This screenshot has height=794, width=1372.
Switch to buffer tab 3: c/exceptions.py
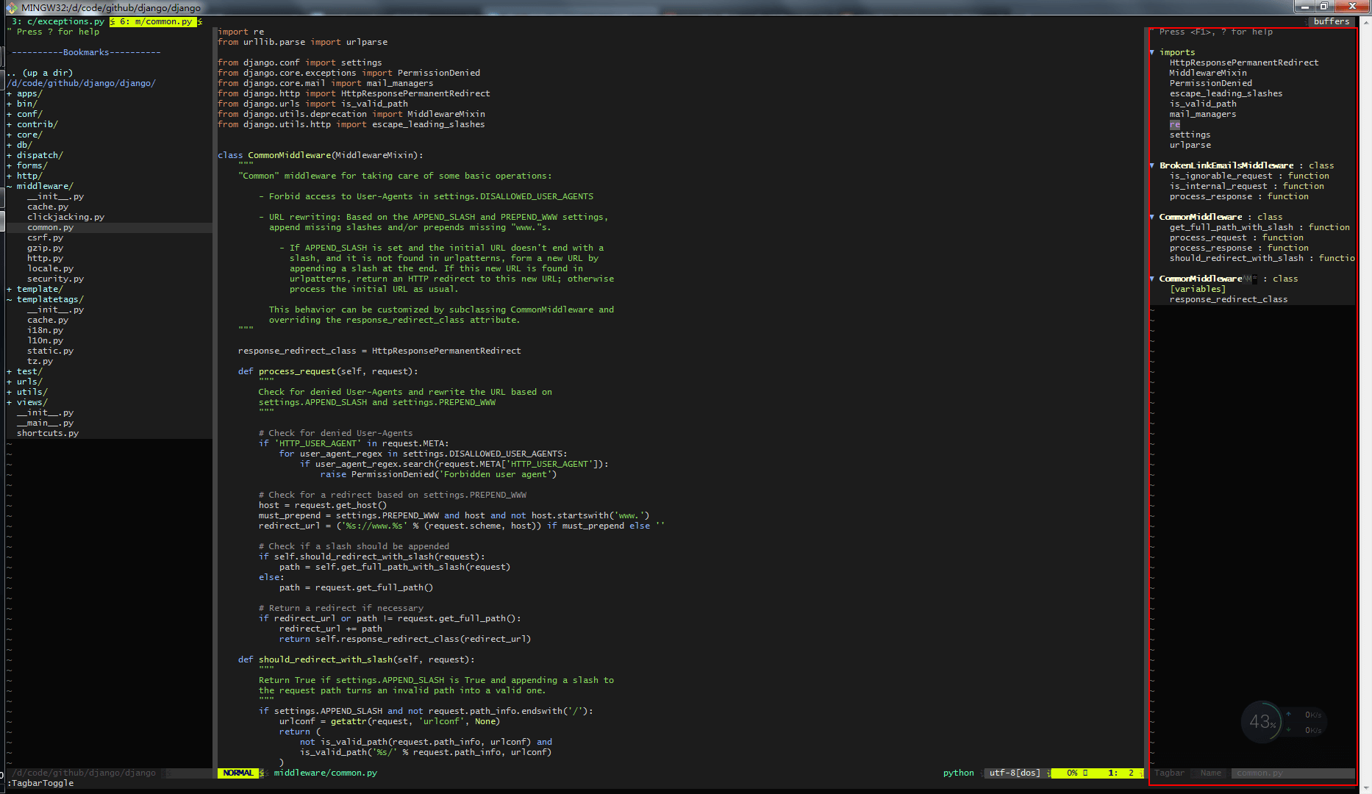pos(58,21)
